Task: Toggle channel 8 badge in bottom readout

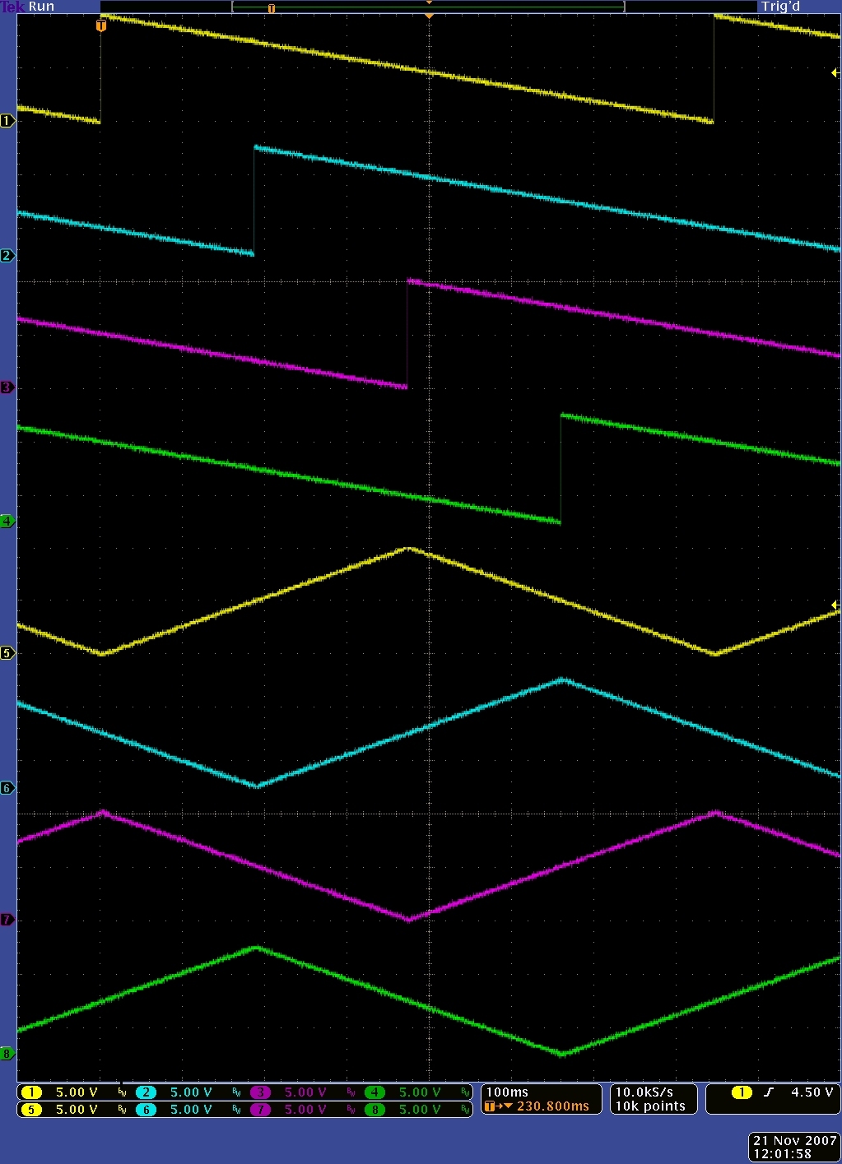Action: coord(374,1109)
